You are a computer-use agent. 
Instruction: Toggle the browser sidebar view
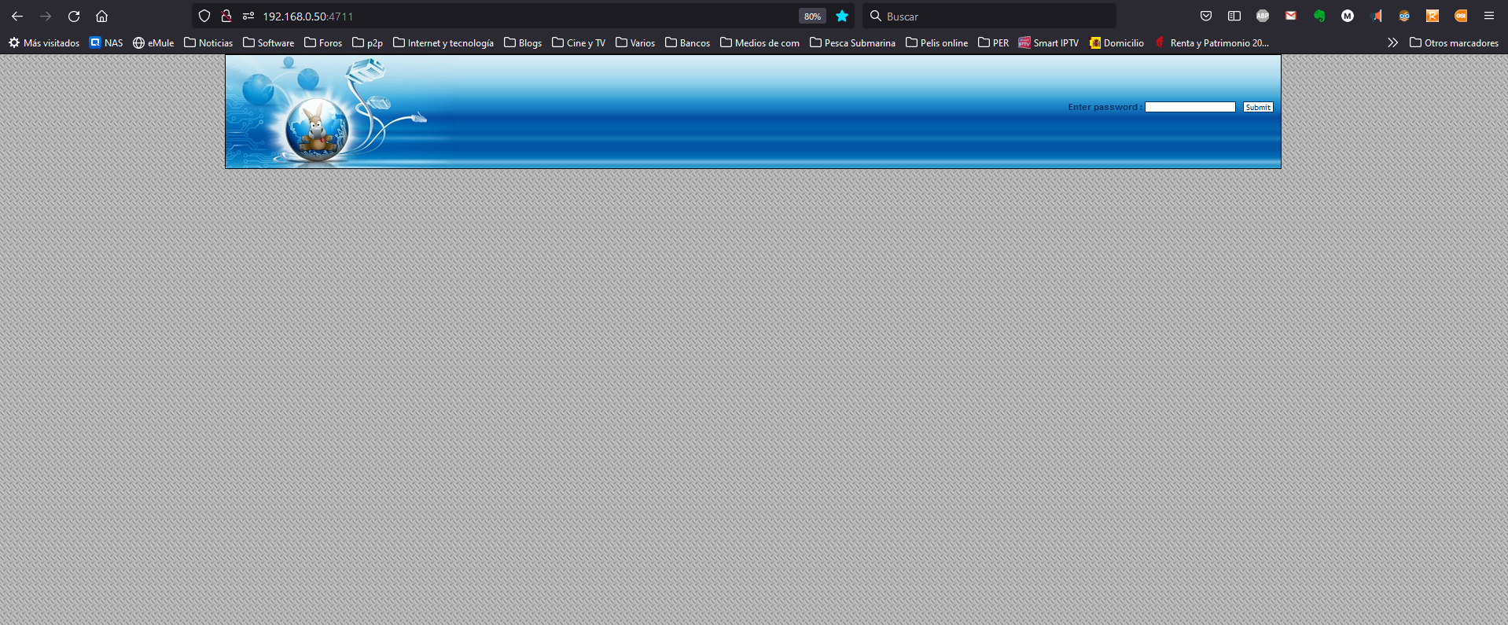pyautogui.click(x=1234, y=16)
